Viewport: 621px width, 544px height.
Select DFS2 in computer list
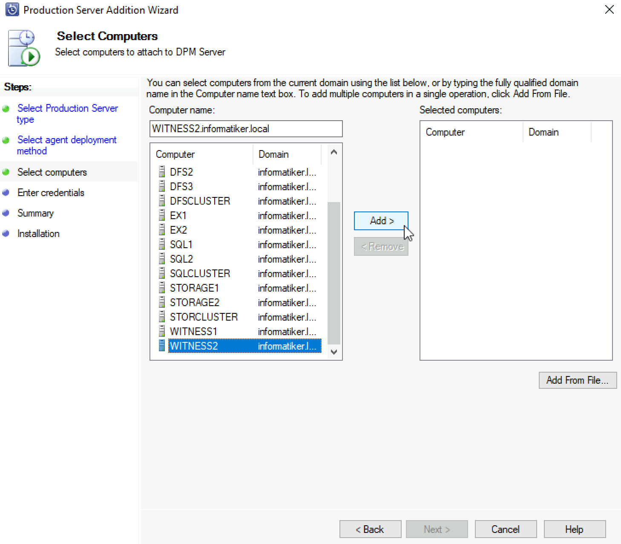pyautogui.click(x=239, y=172)
